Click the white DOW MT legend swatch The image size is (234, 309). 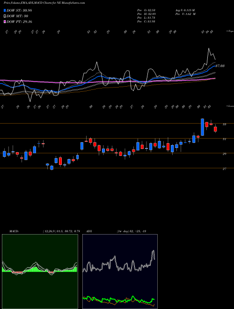5,16
